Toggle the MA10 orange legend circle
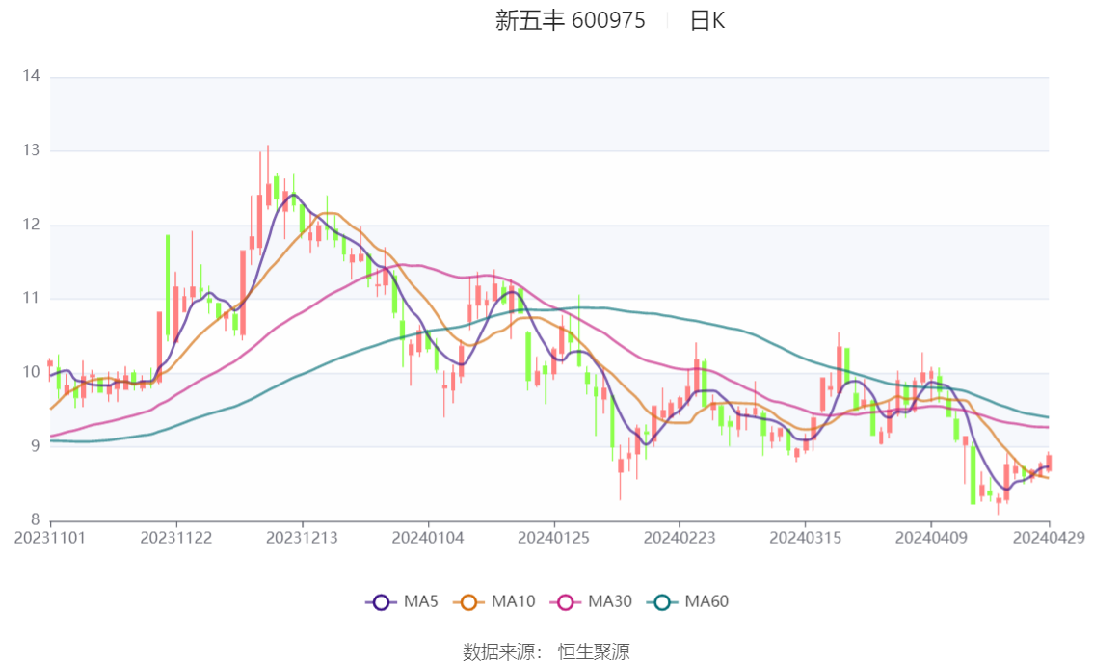This screenshot has width=1093, height=664. (468, 602)
